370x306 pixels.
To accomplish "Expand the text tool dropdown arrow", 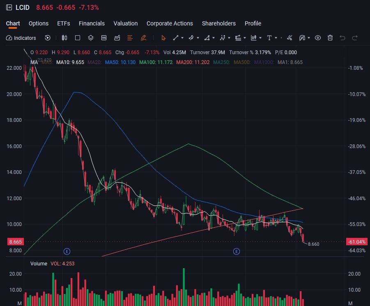I will [276, 38].
